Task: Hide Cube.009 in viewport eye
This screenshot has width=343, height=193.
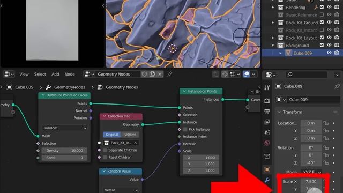Action: pyautogui.click(x=329, y=53)
